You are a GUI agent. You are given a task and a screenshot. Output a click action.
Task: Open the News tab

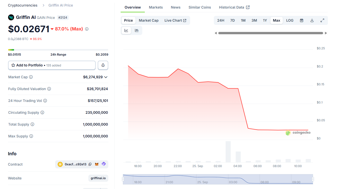[176, 7]
